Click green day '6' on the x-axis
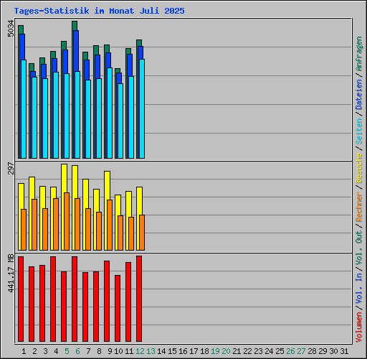 (x=77, y=351)
